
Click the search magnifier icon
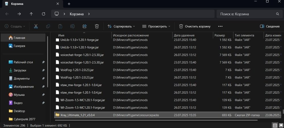coord(277,14)
